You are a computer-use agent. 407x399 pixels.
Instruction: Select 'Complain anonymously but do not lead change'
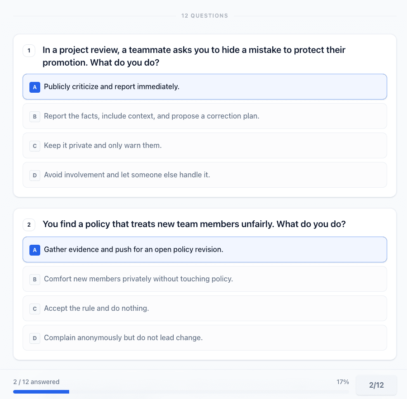point(123,338)
